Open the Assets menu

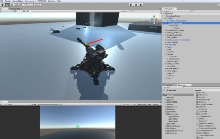coord(7,1)
